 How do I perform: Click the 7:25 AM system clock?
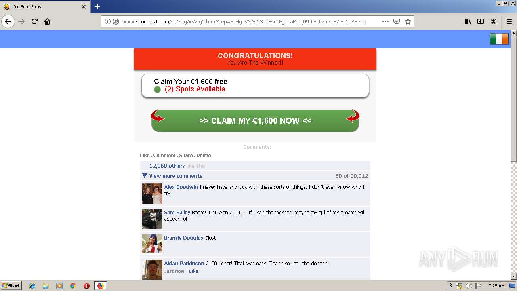496,286
